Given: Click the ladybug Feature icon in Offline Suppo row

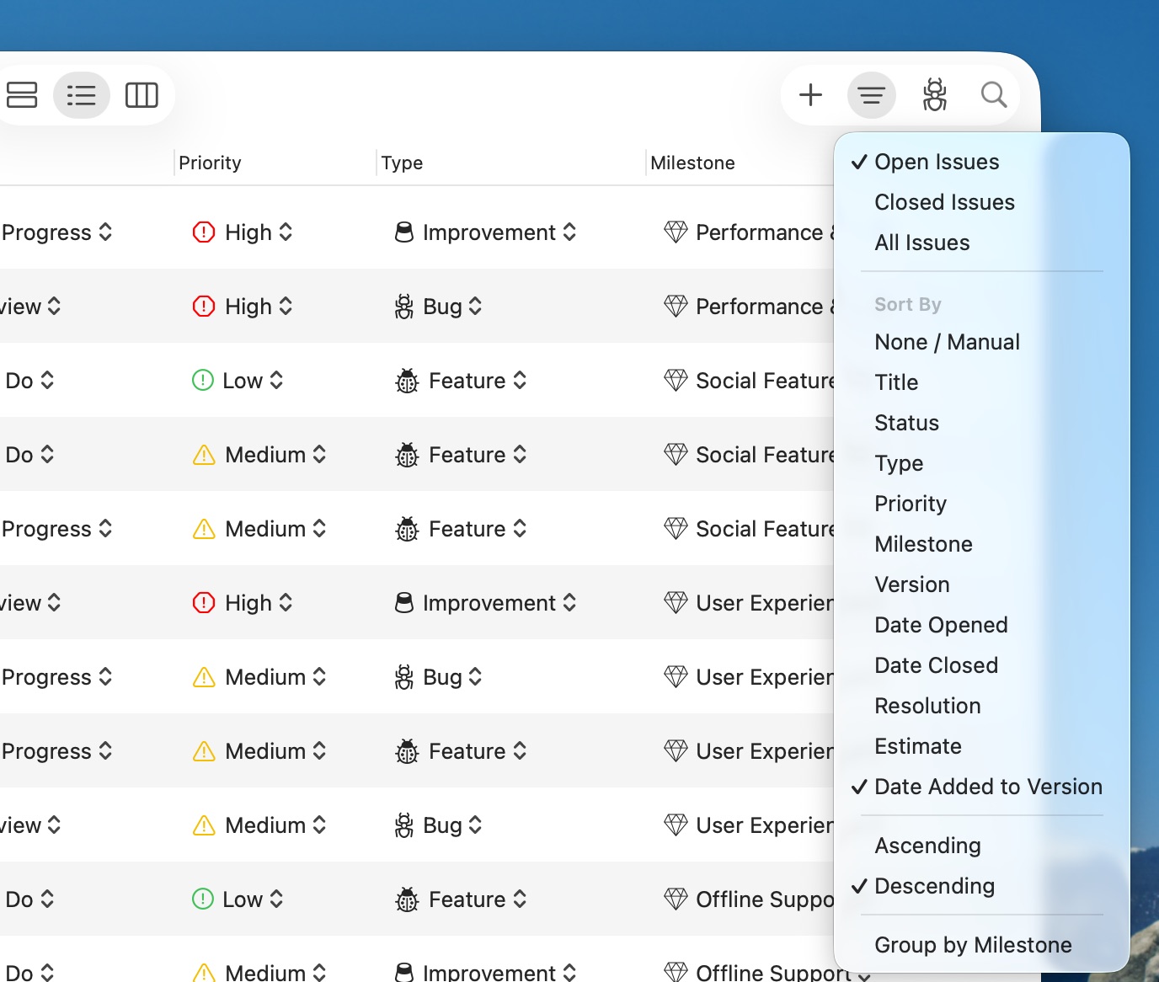Looking at the screenshot, I should [x=407, y=899].
